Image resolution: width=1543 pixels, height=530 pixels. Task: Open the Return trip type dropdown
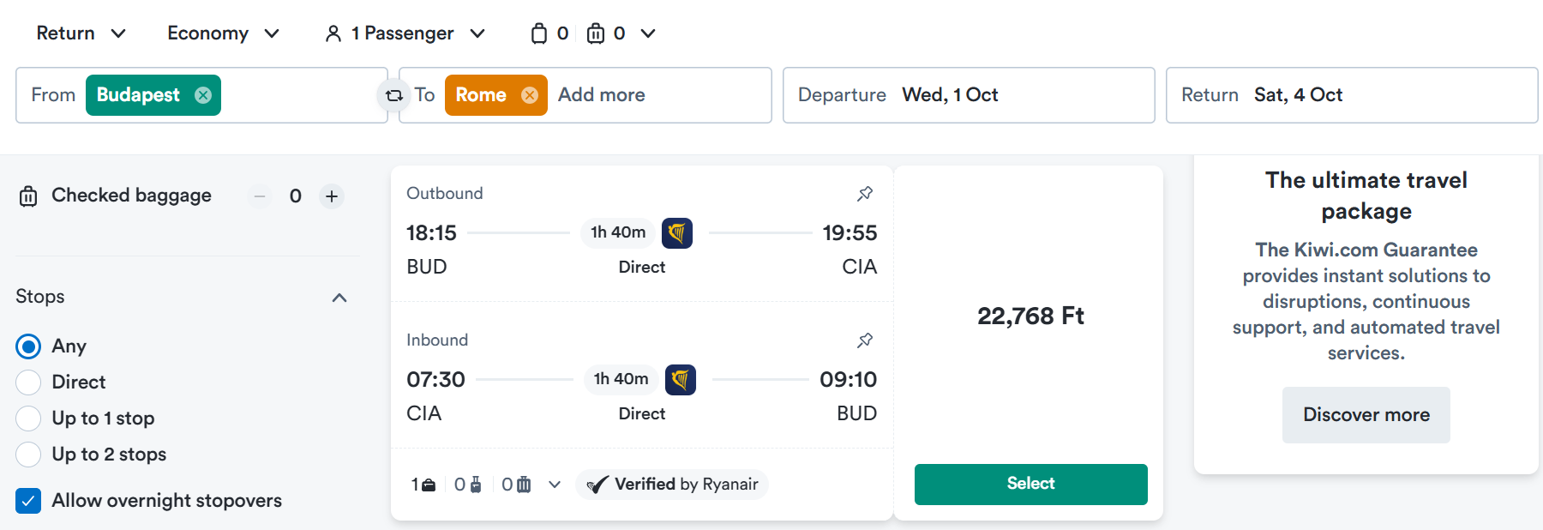point(81,33)
